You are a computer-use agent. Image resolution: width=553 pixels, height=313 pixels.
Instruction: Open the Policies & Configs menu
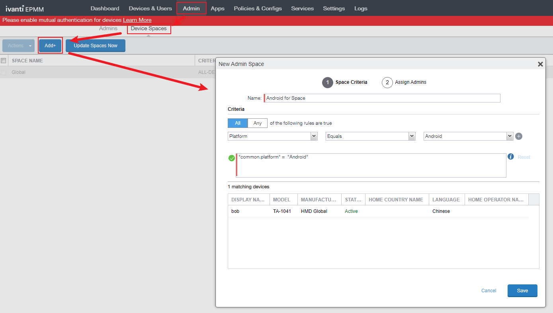click(258, 8)
